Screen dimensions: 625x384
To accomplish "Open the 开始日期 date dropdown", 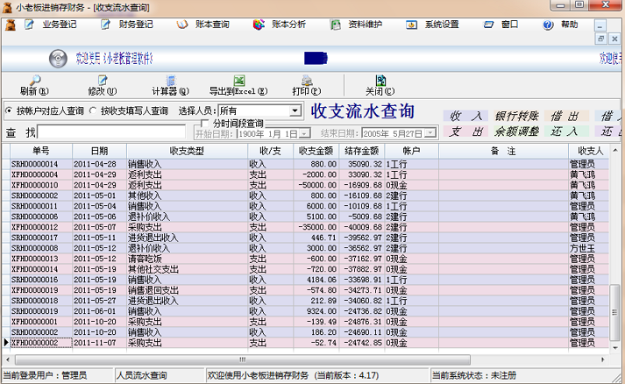I will 304,133.
